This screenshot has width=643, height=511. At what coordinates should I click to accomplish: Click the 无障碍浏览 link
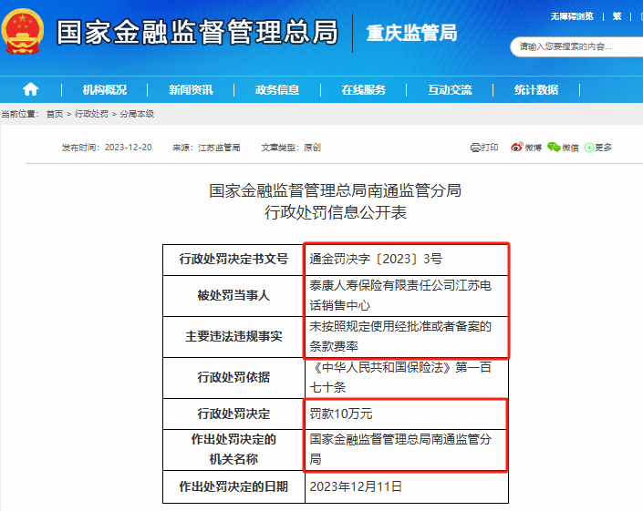tap(572, 16)
